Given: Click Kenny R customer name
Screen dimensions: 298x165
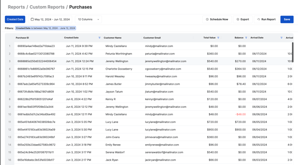Looking at the screenshot, I should point(110,99).
